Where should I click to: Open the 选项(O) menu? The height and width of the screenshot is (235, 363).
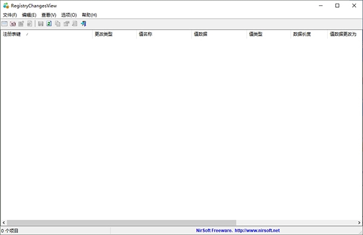tap(69, 15)
